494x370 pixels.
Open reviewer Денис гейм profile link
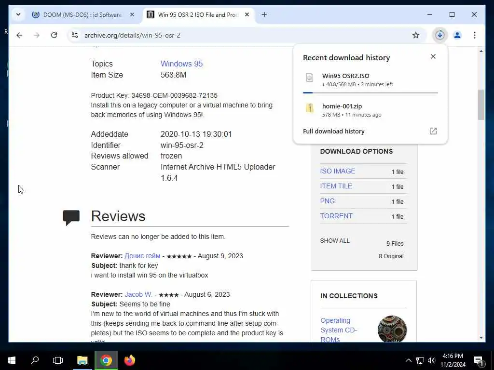pos(142,256)
